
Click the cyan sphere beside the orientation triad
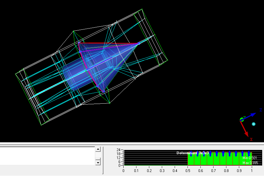coord(254,124)
